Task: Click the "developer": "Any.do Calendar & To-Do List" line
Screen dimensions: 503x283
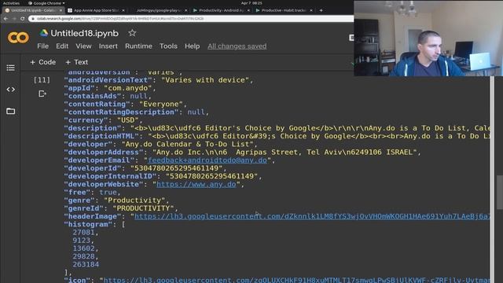Action: coord(160,144)
